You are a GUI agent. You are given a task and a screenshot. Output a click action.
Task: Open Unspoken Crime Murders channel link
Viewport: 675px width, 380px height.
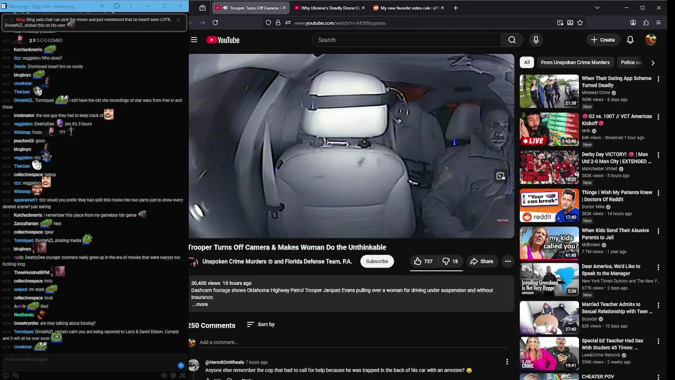pyautogui.click(x=234, y=261)
